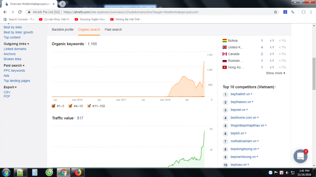Click the Zalo icon in system tray
The height and width of the screenshot is (177, 316).
(270, 173)
